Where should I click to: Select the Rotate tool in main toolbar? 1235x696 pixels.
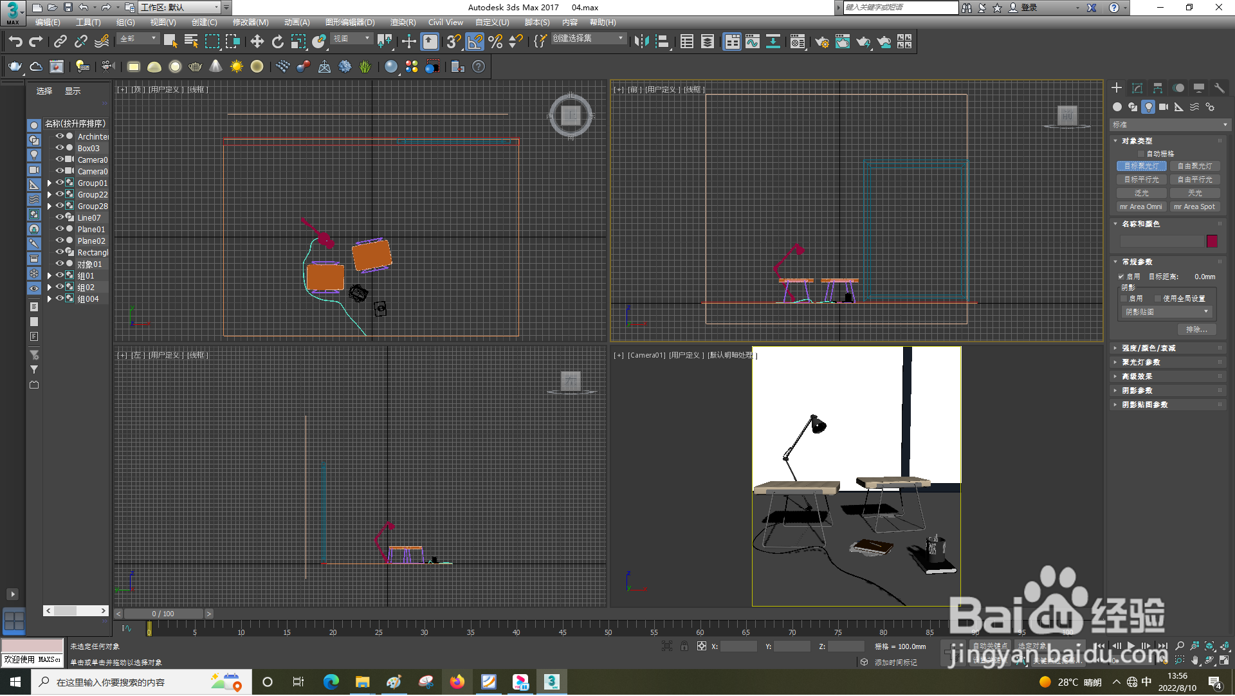click(278, 42)
